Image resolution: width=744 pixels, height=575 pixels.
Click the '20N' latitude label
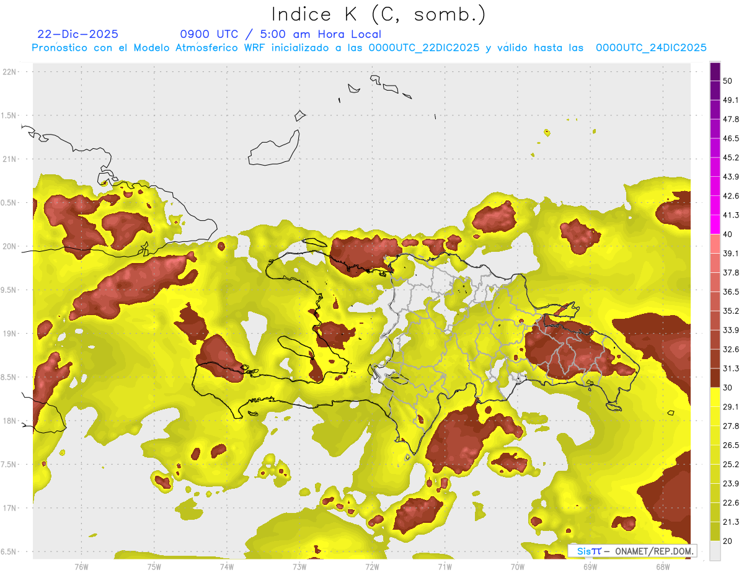point(10,246)
